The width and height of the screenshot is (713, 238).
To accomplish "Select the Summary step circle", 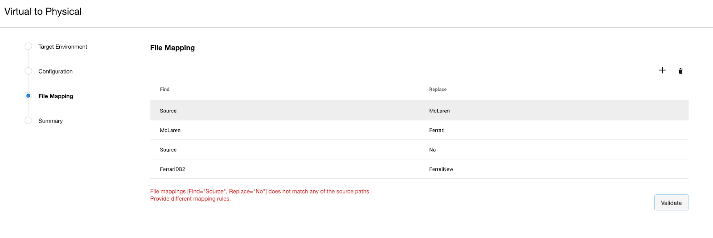I will pyautogui.click(x=29, y=121).
